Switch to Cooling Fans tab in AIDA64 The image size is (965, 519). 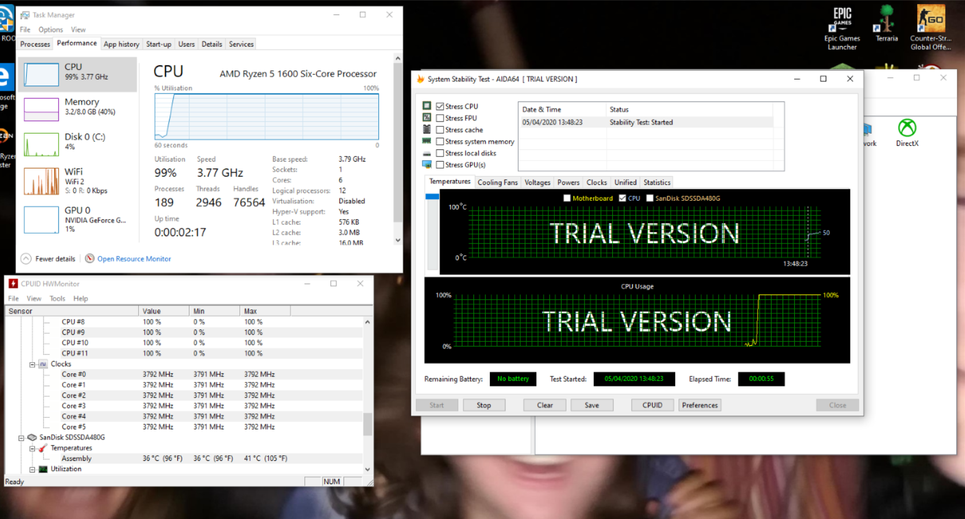click(x=497, y=182)
